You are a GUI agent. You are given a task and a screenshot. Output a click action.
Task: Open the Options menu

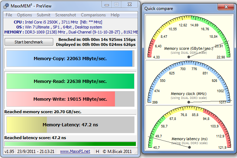24,15
